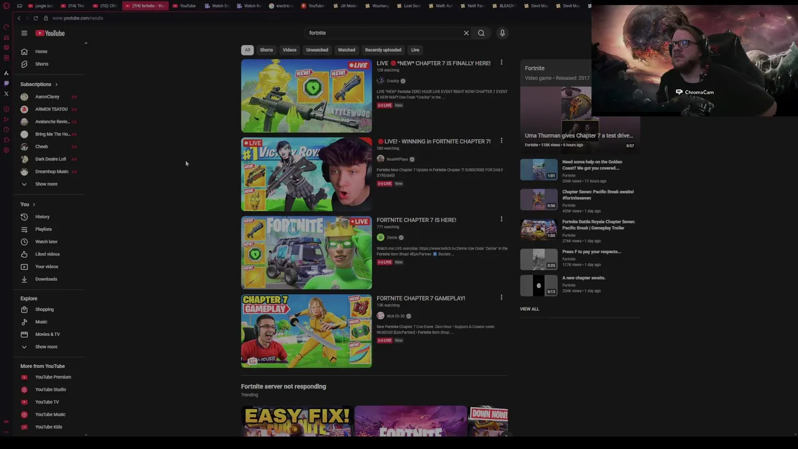Clear the fortnite search text with X
This screenshot has width=798, height=449.
(x=466, y=33)
